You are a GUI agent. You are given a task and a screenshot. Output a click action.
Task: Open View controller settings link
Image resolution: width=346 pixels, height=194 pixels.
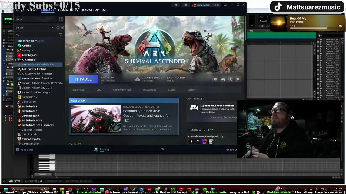click(x=224, y=117)
